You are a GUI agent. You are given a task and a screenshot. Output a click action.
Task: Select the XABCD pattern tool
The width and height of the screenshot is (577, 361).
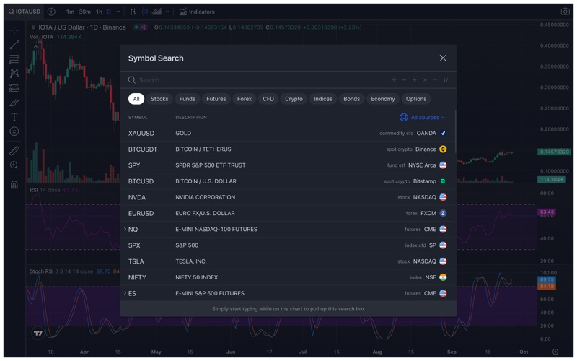14,74
